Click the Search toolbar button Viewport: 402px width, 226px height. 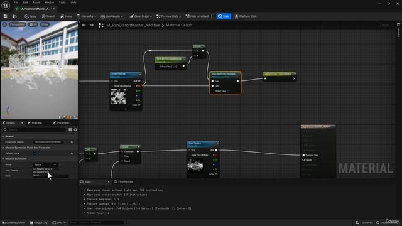[x=48, y=16]
